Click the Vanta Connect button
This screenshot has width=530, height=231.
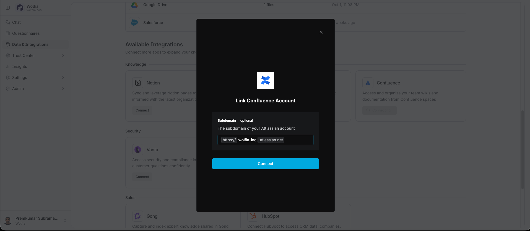142,177
